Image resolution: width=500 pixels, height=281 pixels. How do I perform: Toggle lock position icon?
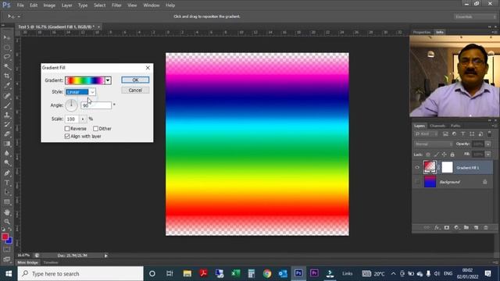[x=445, y=155]
